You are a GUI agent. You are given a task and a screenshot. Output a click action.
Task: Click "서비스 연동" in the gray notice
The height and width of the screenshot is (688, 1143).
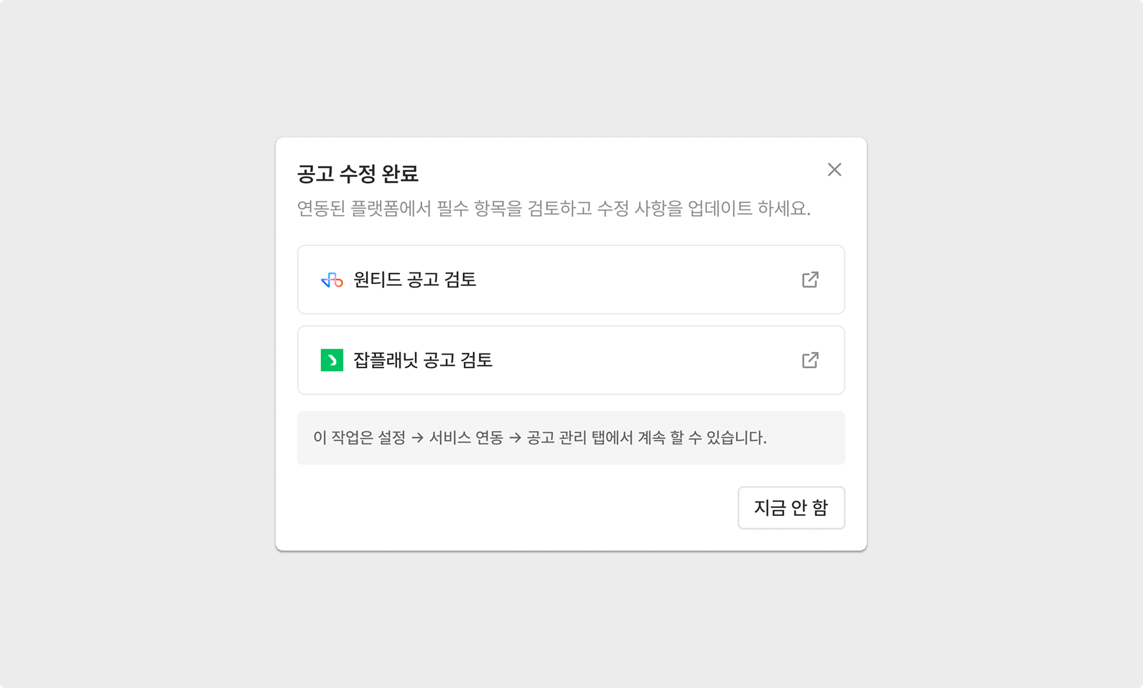[466, 438]
